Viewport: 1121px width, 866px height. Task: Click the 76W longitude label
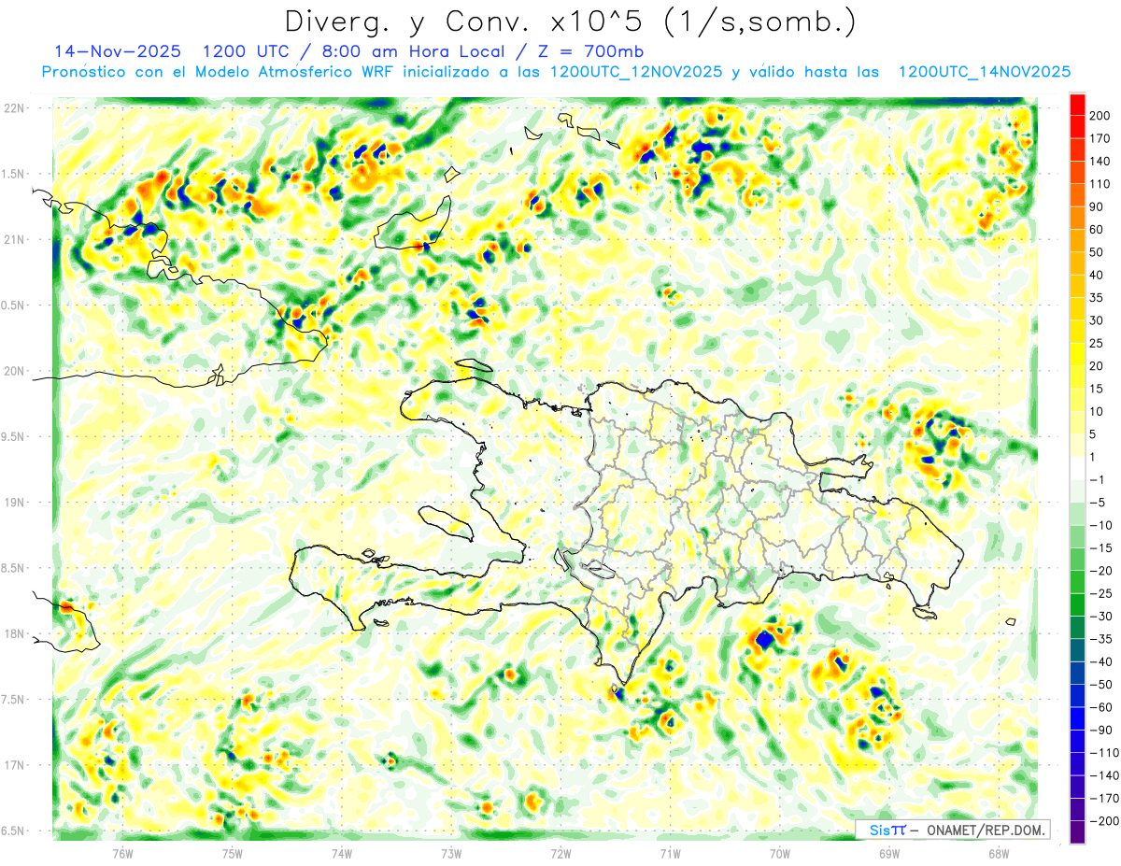point(122,853)
